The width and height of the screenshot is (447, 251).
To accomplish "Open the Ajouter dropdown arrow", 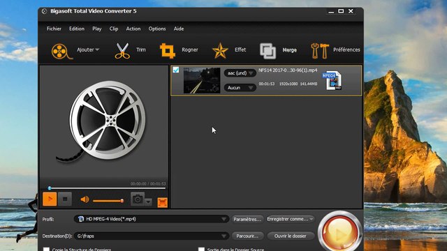I will [x=97, y=50].
